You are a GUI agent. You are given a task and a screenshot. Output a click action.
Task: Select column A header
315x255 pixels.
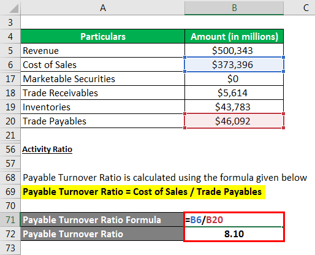(102, 7)
